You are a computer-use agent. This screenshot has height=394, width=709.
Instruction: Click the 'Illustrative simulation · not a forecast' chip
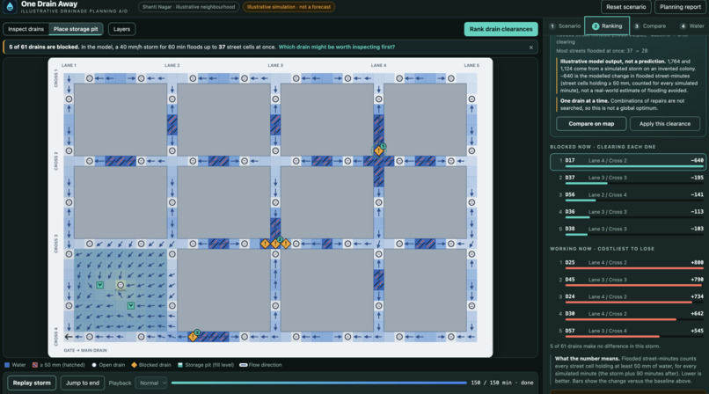coord(289,7)
